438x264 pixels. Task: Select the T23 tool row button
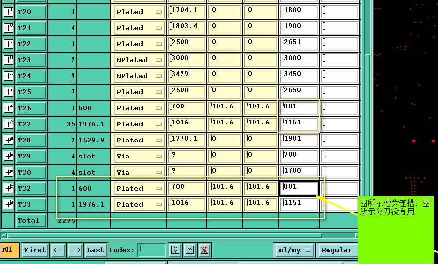(31, 60)
